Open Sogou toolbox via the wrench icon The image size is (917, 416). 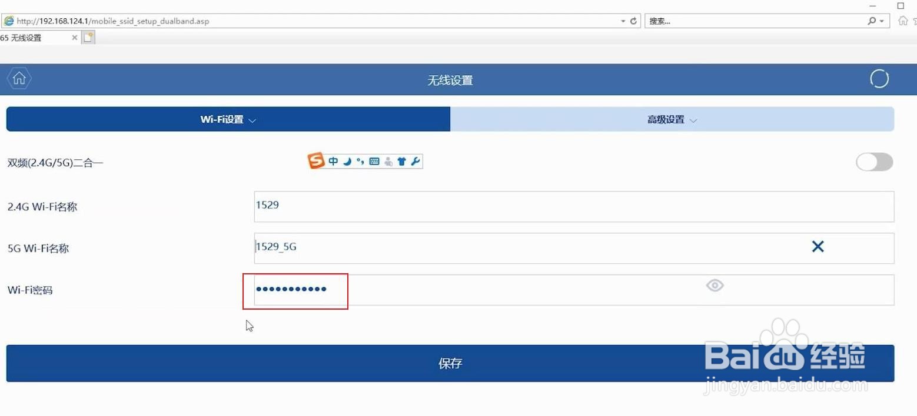[x=416, y=160]
